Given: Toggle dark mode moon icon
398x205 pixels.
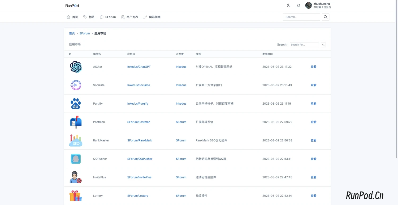Looking at the screenshot, I should [289, 5].
